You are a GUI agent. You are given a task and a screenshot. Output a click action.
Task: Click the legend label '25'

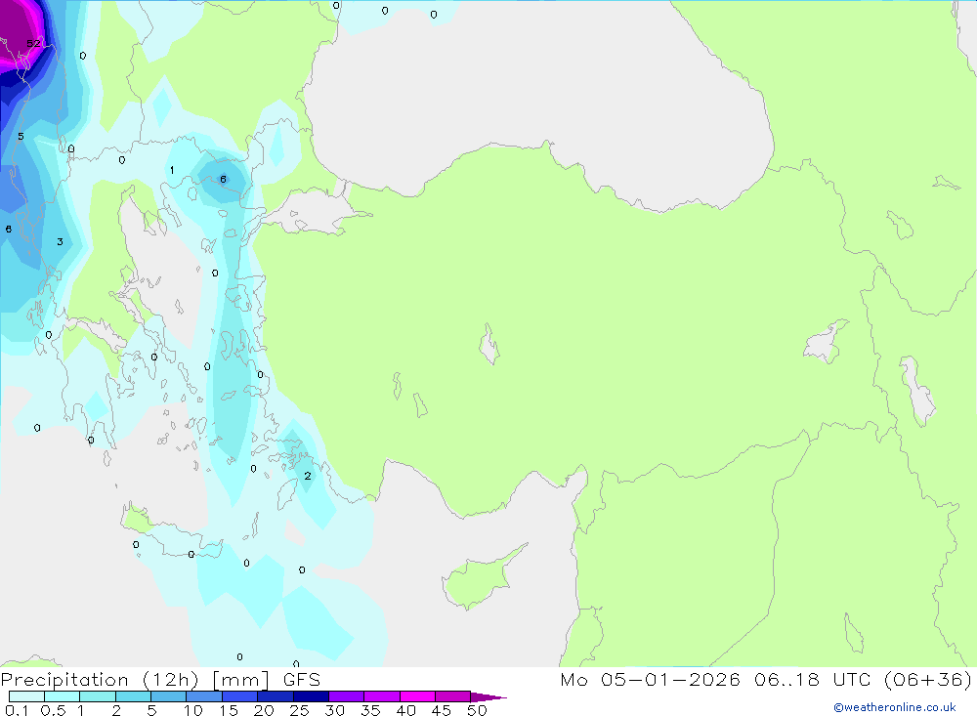tap(299, 710)
